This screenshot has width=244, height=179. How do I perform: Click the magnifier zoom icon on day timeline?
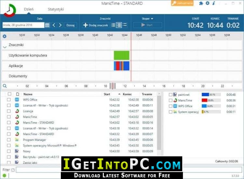(x=5, y=86)
